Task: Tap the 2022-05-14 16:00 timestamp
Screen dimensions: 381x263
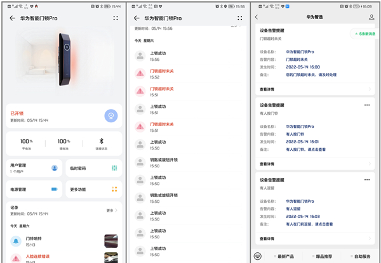Action: click(x=303, y=67)
